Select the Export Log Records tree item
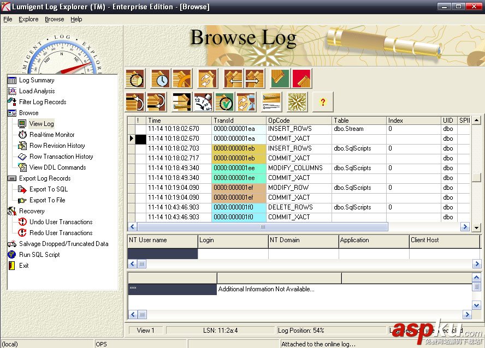Image resolution: width=485 pixels, height=348 pixels. pos(45,178)
